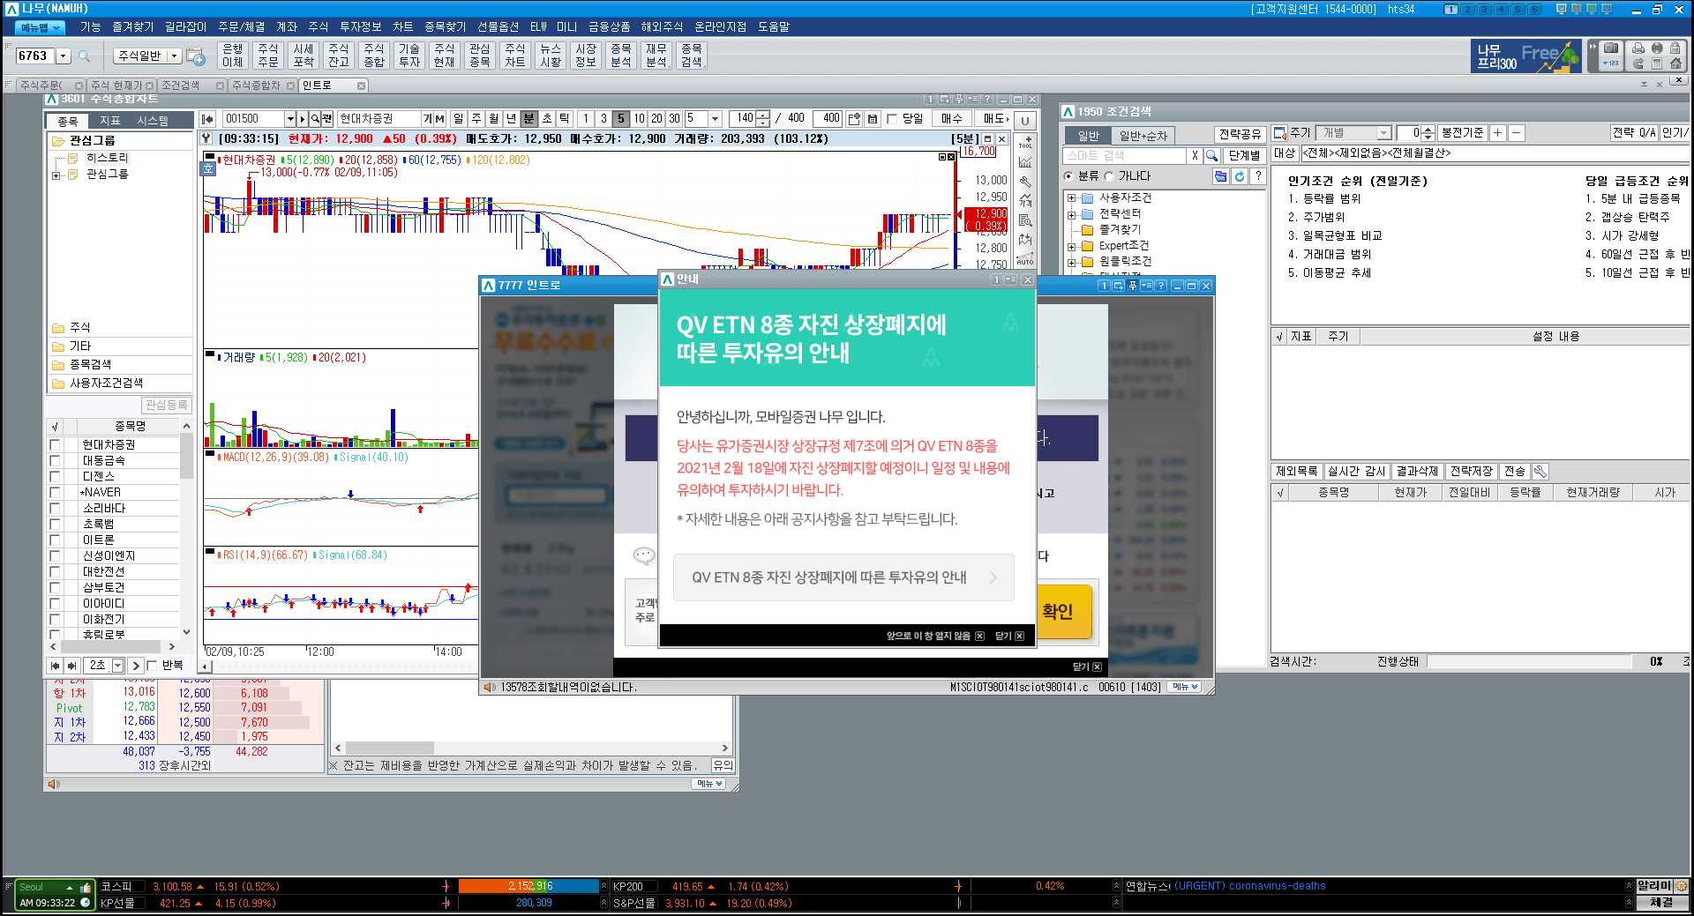
Task: Click the 매수 button in chart toolbar
Action: 951,119
